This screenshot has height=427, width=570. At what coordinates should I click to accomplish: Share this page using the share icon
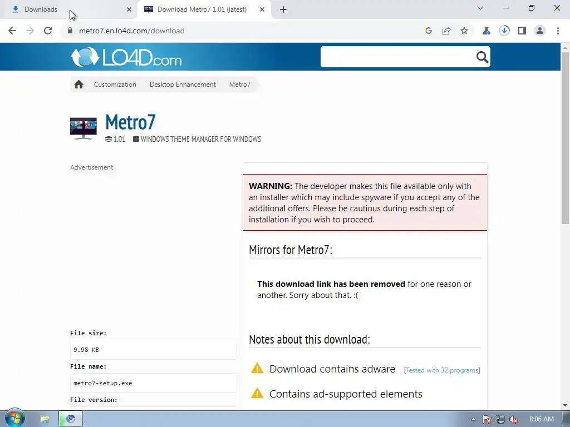[x=446, y=31]
